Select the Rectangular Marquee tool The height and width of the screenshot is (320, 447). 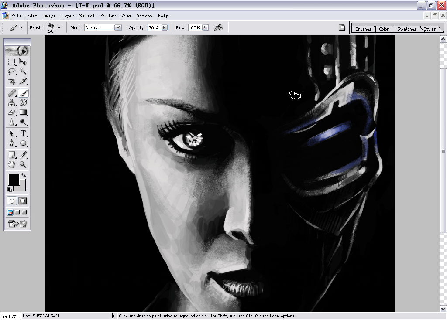[12, 62]
